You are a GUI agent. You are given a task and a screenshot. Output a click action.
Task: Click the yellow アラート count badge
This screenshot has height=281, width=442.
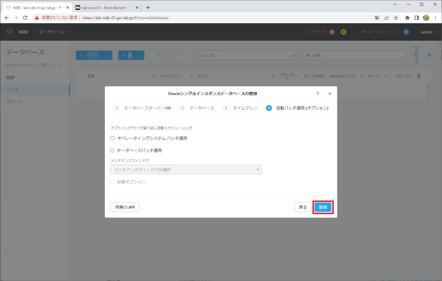(x=343, y=32)
